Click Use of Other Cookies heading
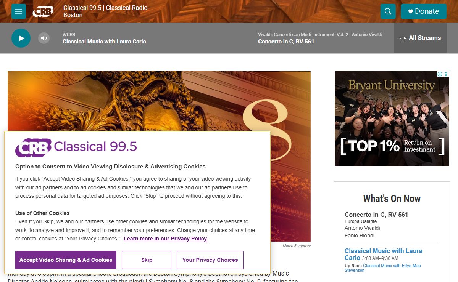 42,213
